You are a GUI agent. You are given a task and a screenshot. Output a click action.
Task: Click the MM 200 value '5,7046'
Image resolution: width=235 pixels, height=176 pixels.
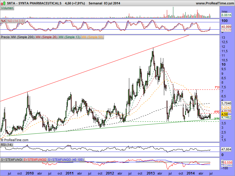tap(226, 103)
